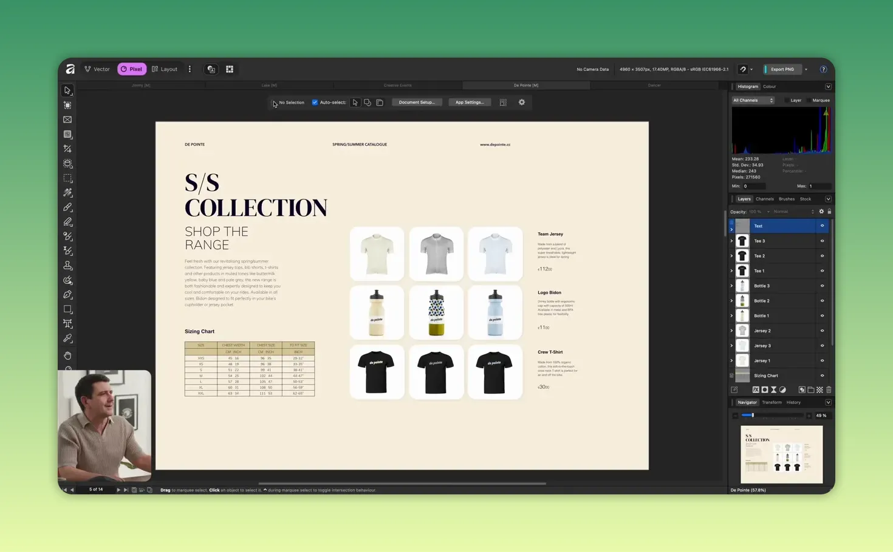The image size is (893, 552).
Task: Delete layer using the trash icon
Action: [x=829, y=390]
